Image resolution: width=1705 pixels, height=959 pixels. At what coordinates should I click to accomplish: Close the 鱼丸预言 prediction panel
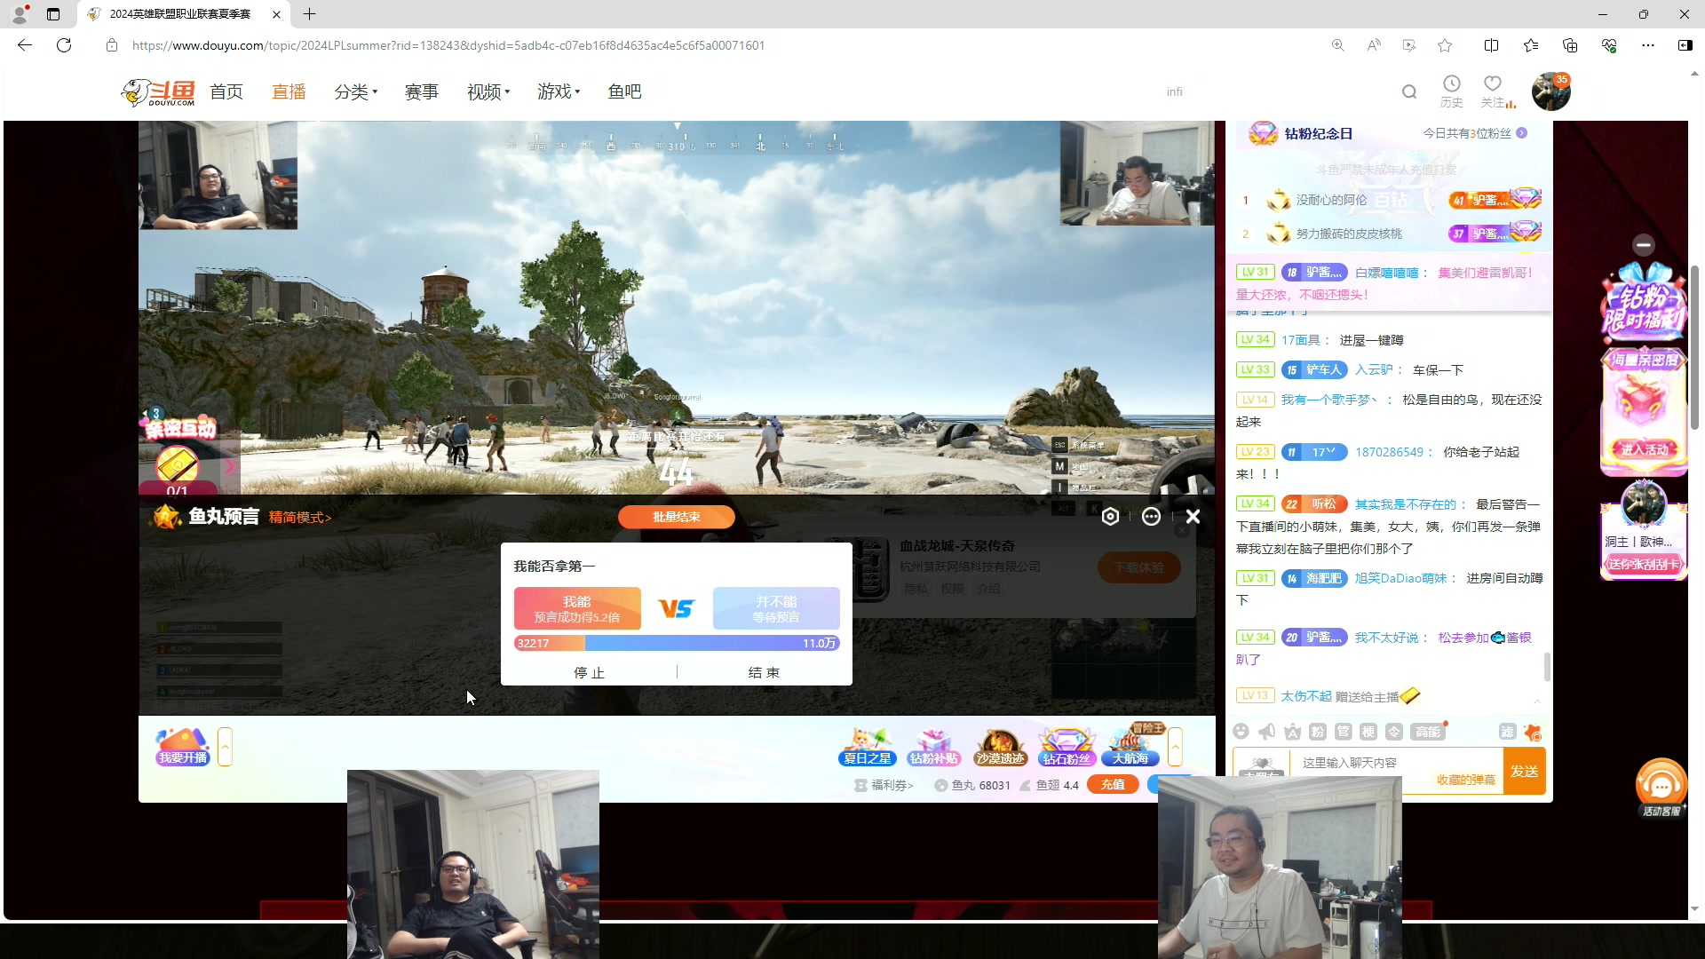pyautogui.click(x=1193, y=517)
